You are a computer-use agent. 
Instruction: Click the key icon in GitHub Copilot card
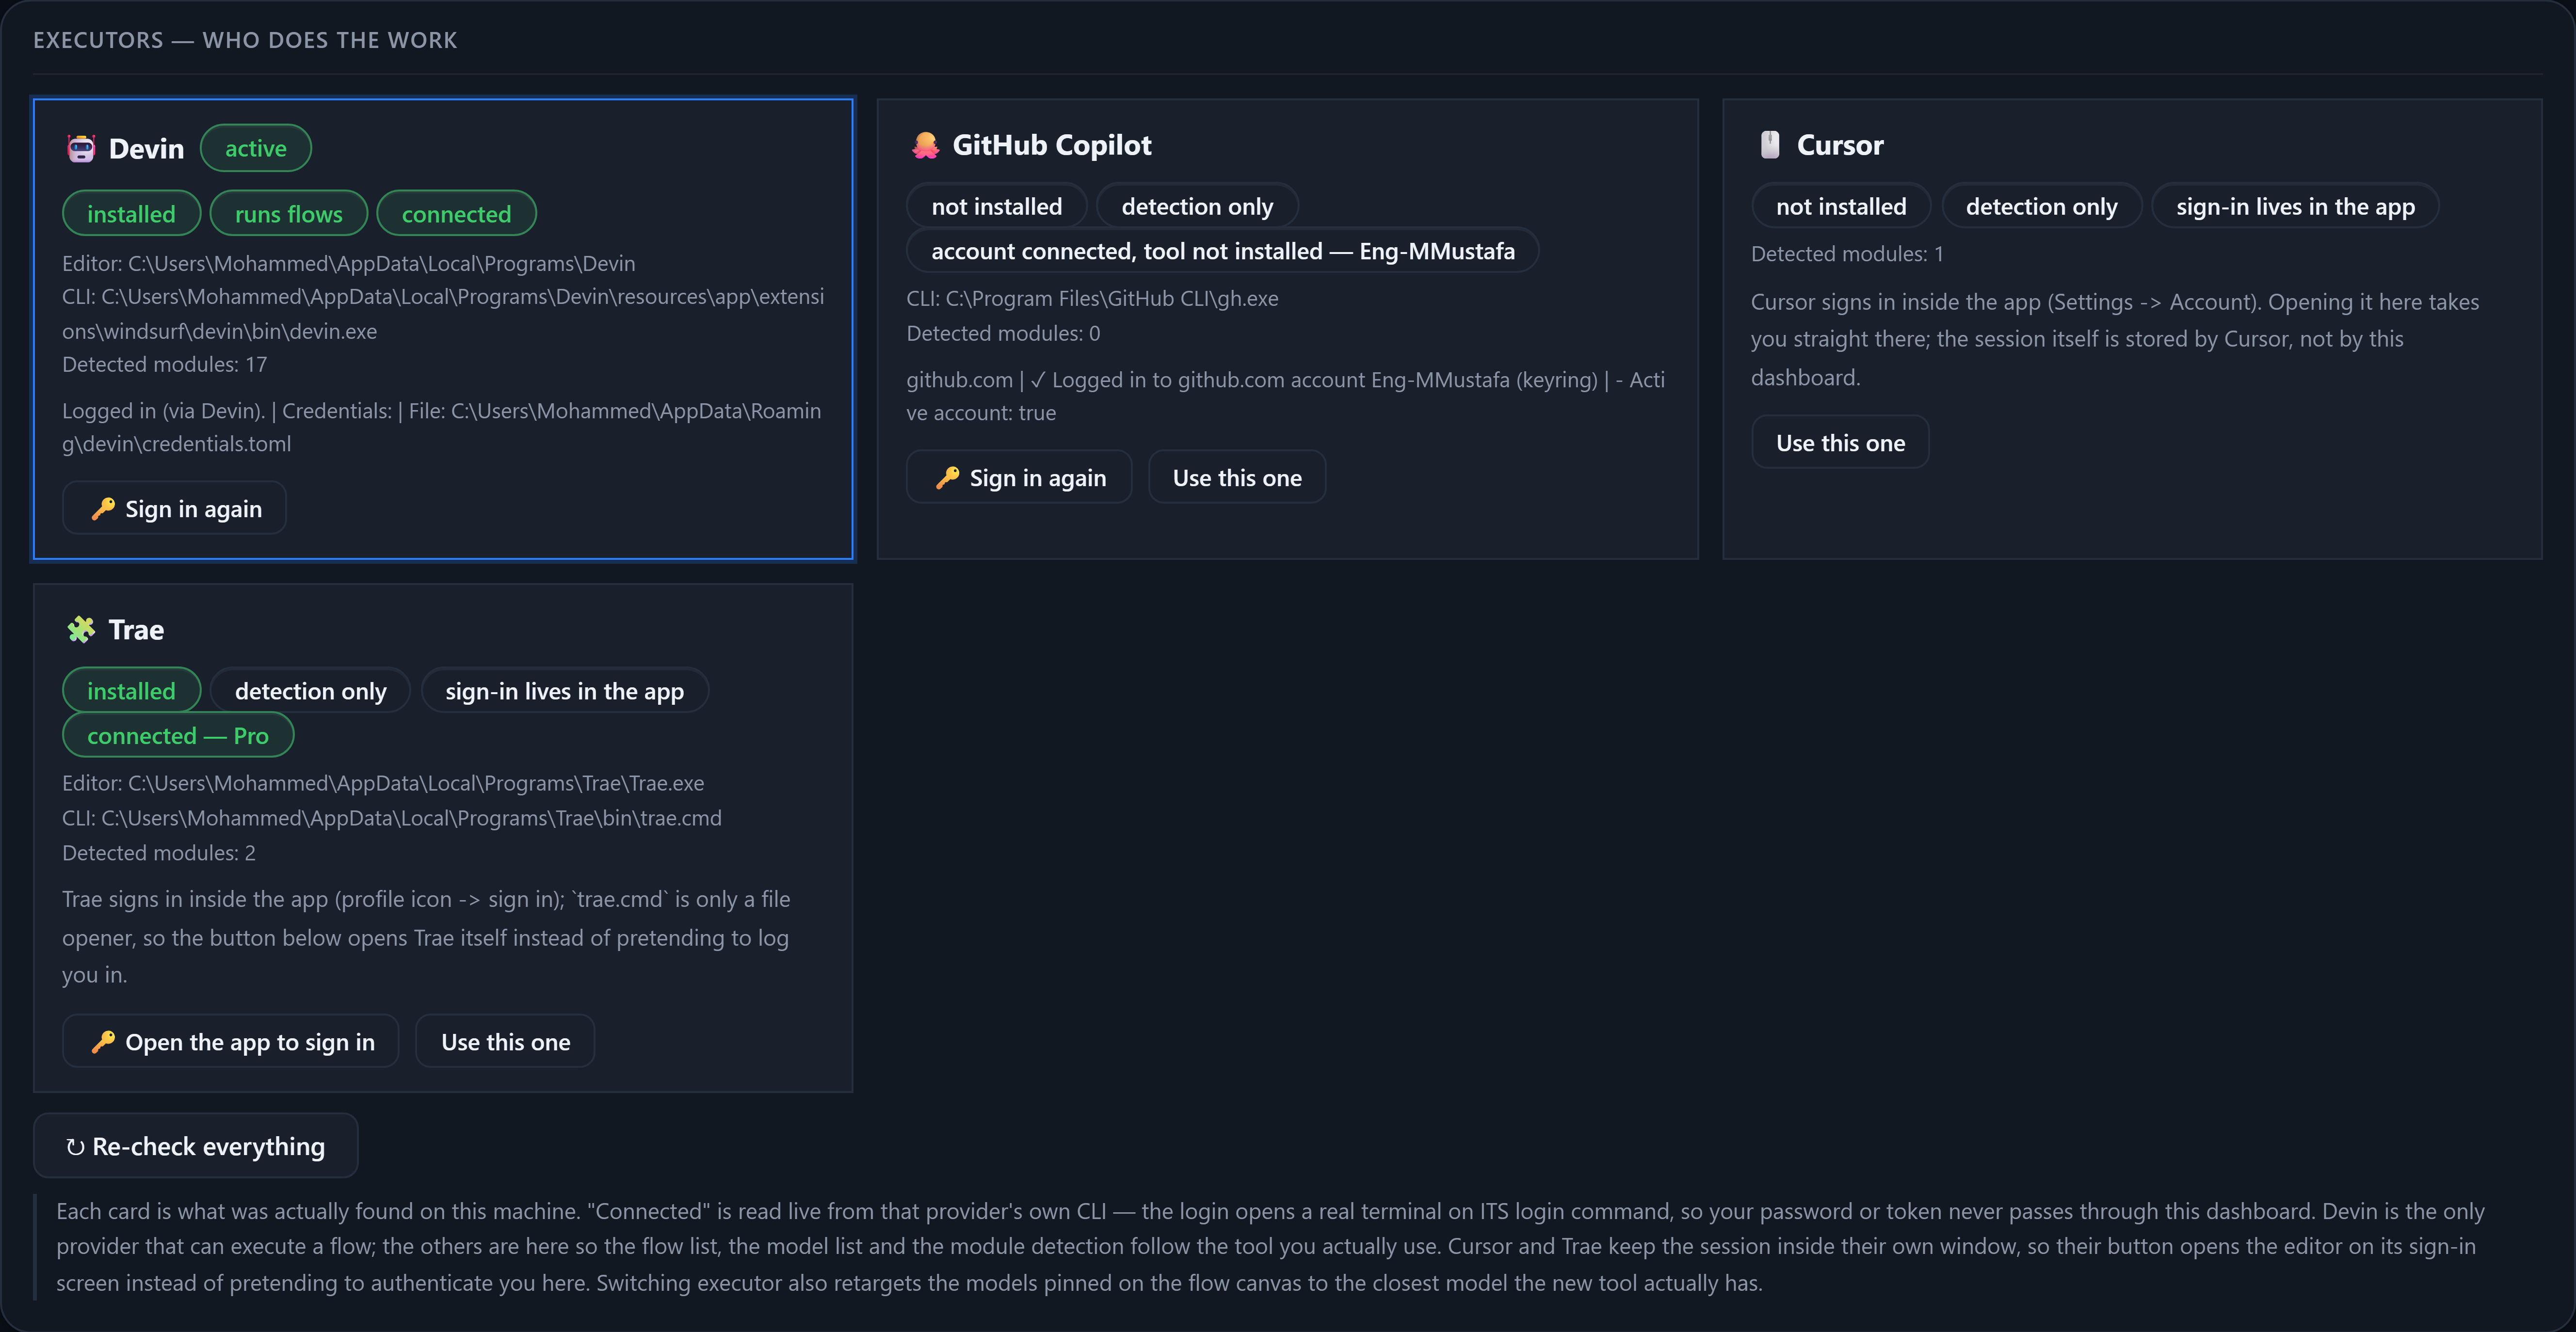click(x=947, y=477)
